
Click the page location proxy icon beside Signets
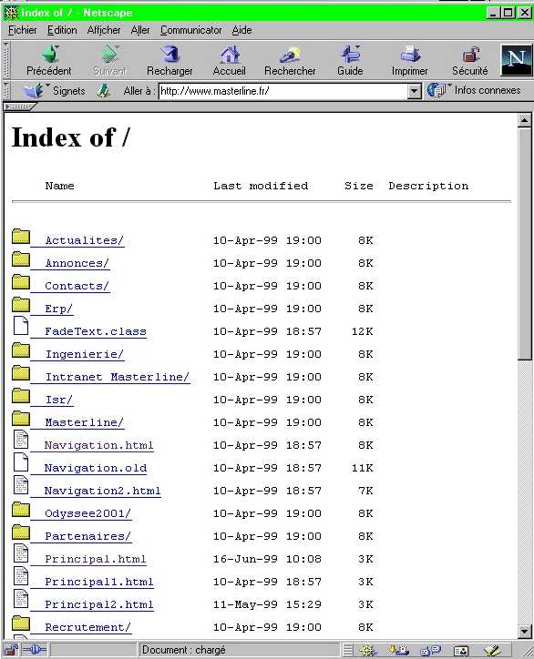103,91
